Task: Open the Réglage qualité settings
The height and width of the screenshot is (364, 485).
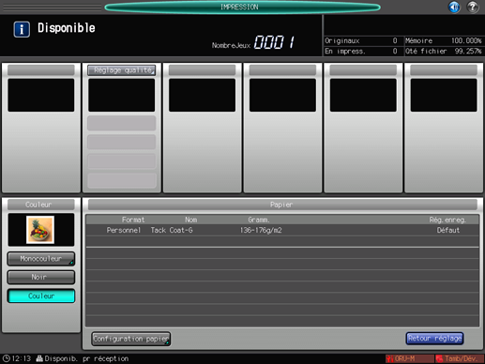Action: pyautogui.click(x=122, y=70)
